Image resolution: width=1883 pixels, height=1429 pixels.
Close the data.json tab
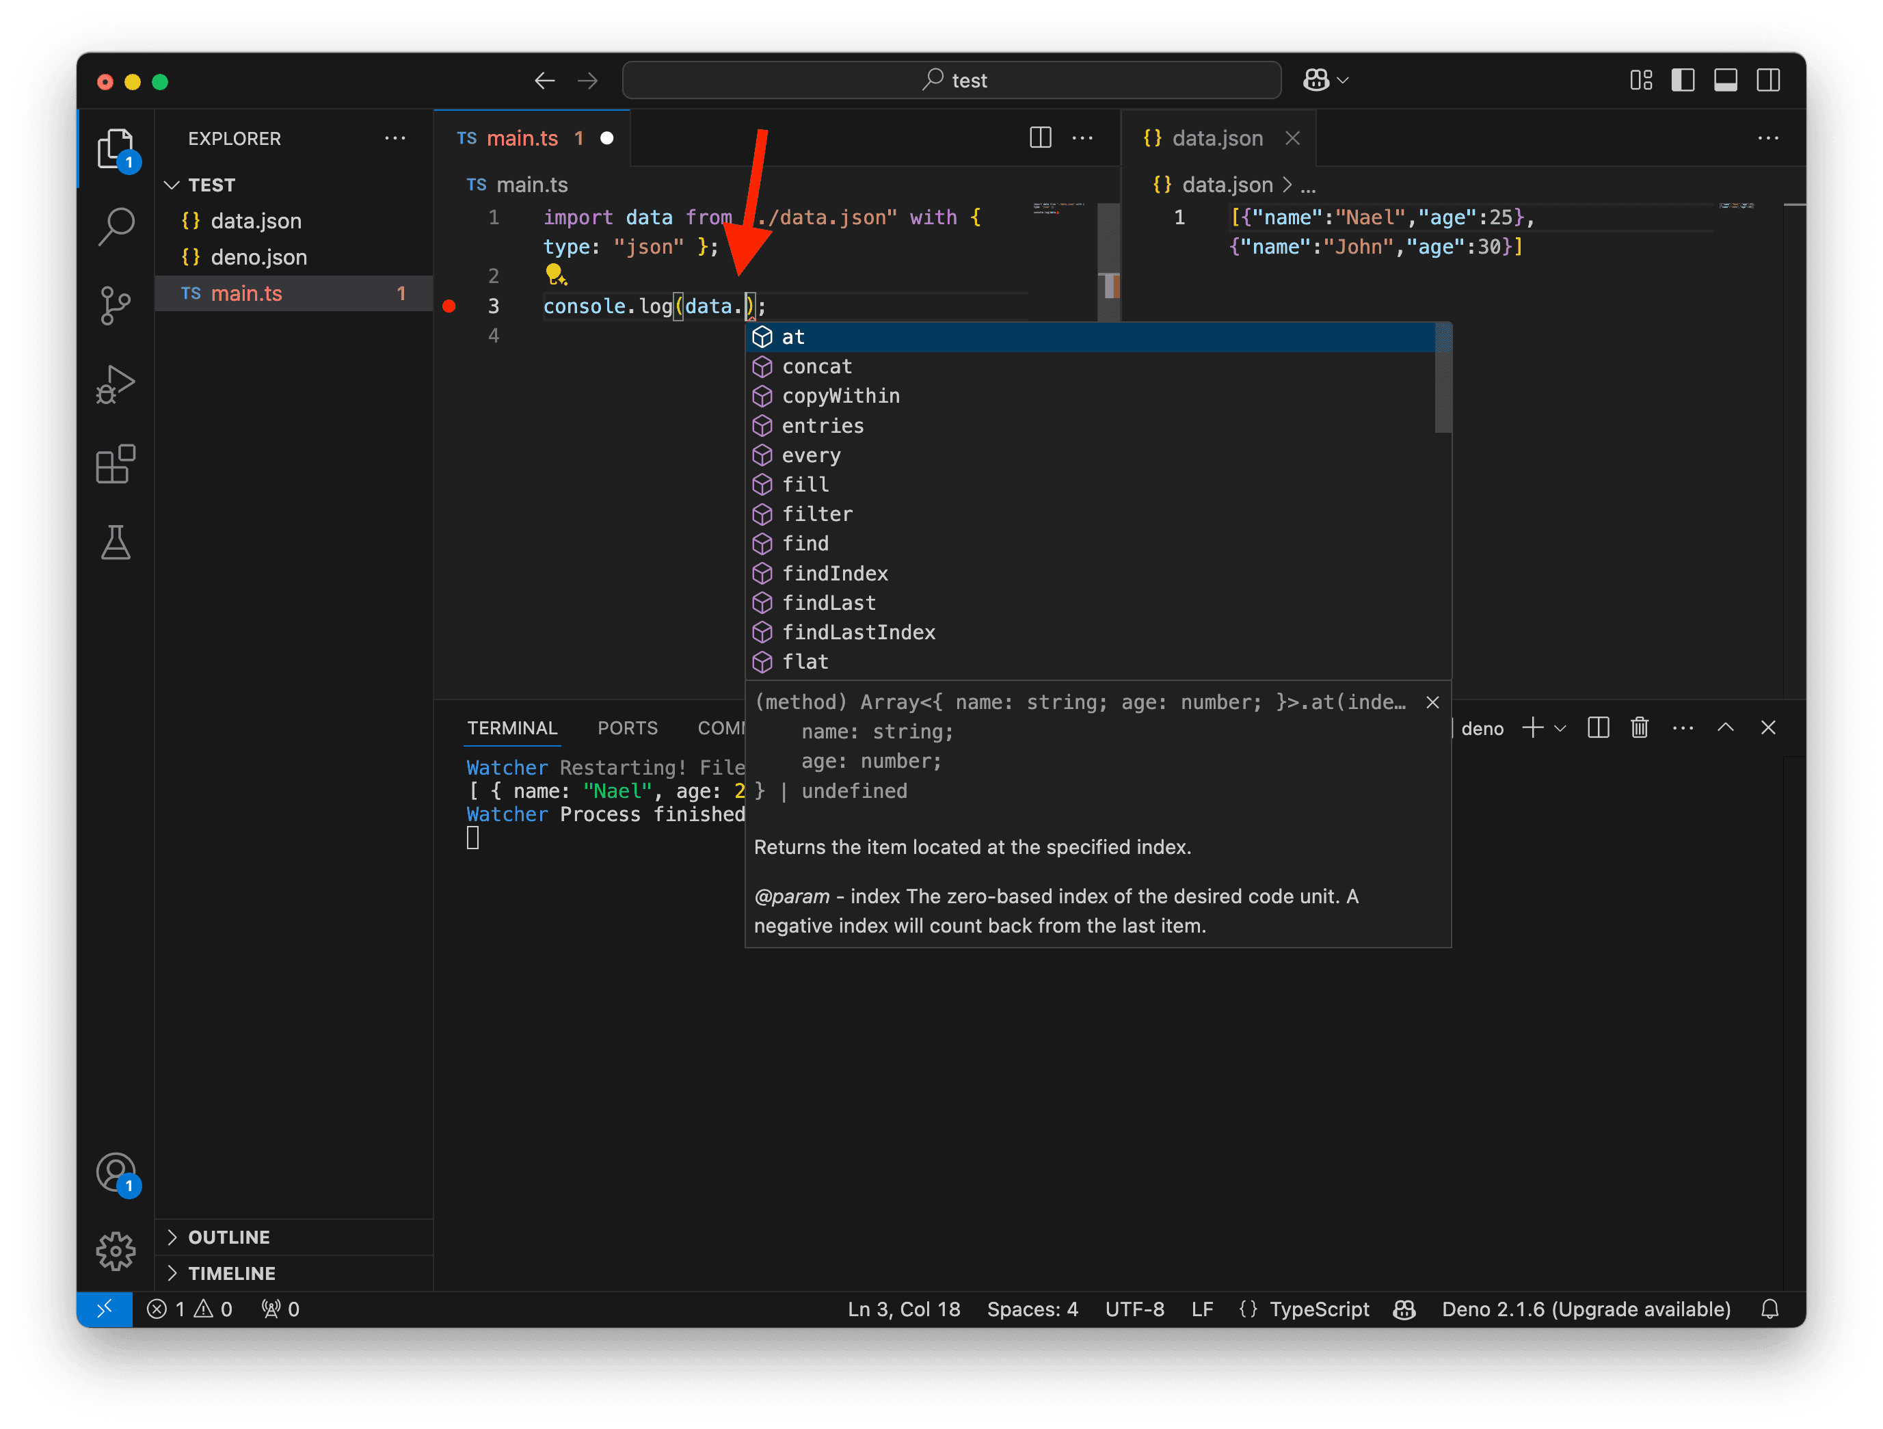(x=1292, y=138)
